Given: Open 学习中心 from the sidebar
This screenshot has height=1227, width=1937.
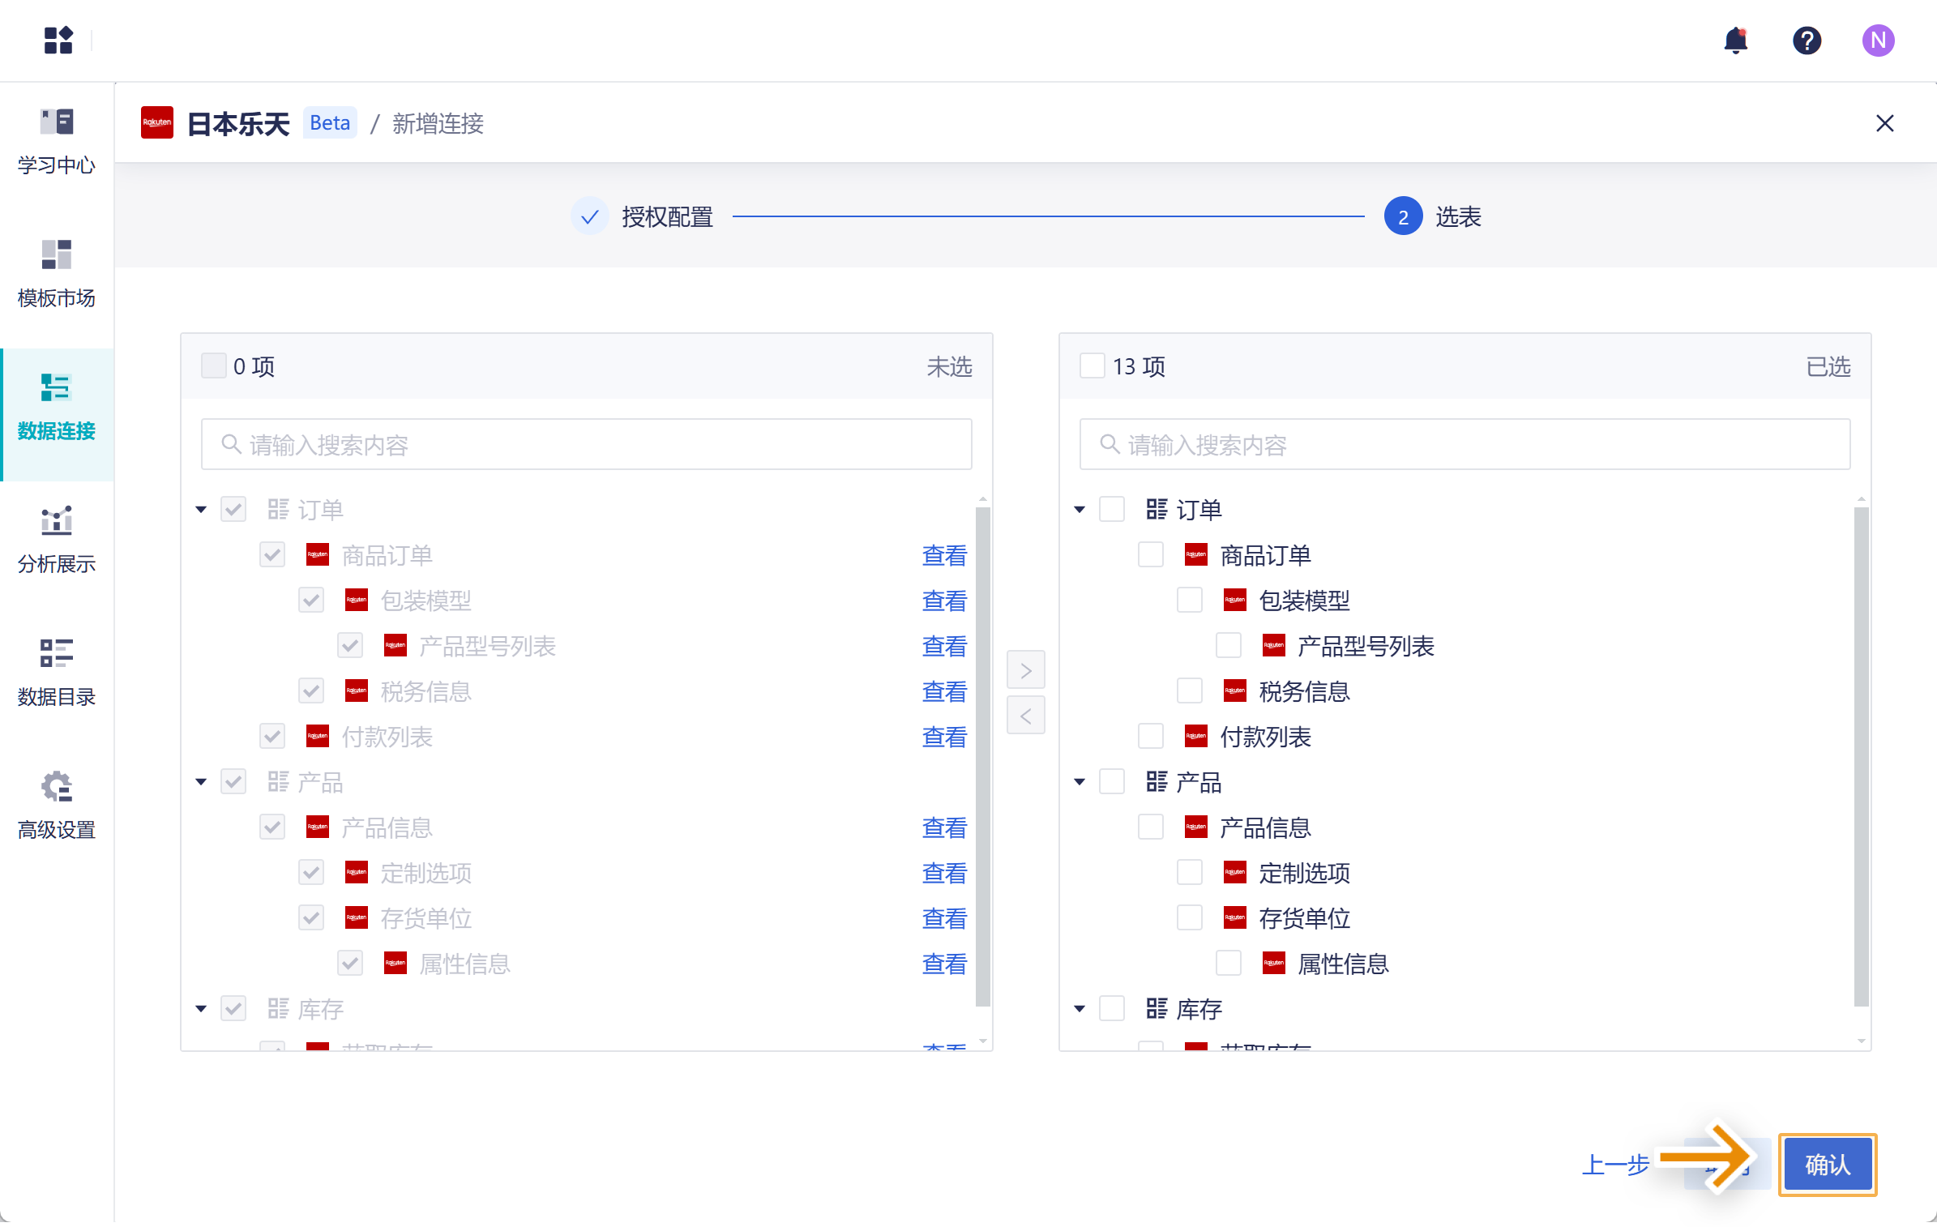Looking at the screenshot, I should (x=57, y=142).
